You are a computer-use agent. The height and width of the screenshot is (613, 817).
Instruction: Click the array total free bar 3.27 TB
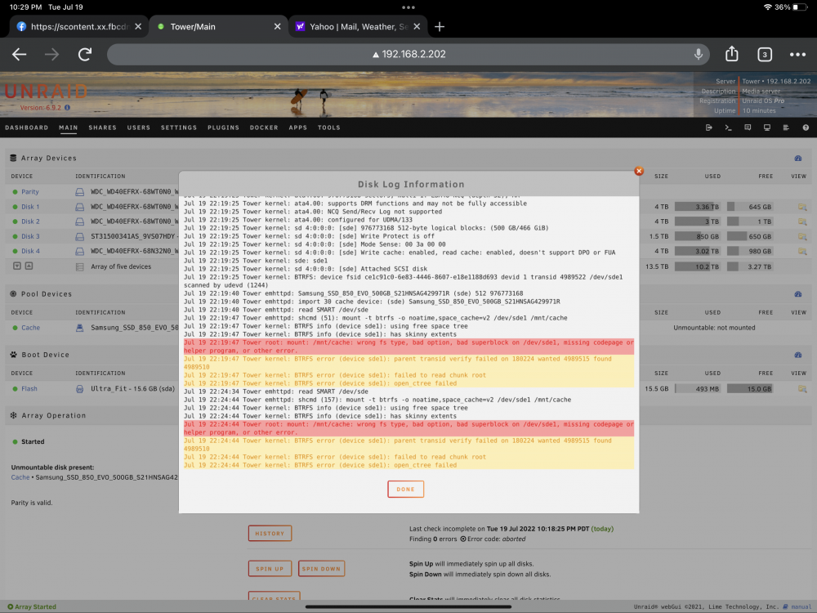pos(750,266)
